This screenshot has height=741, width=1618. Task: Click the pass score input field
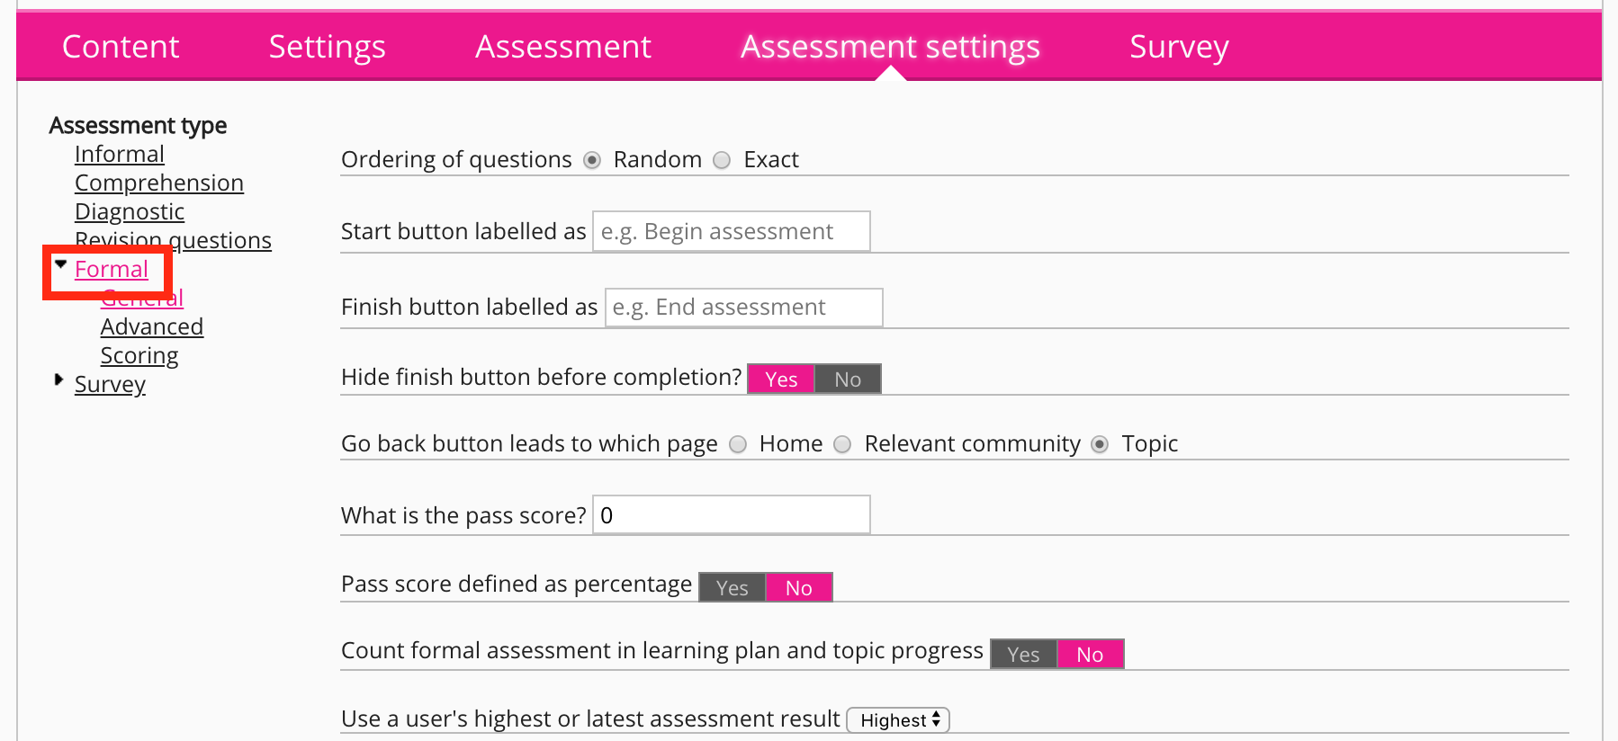pos(731,515)
